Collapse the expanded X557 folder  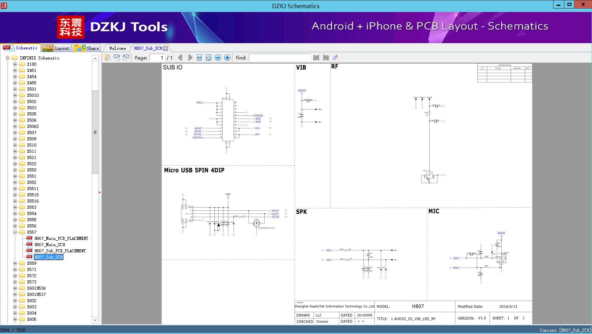(15, 232)
